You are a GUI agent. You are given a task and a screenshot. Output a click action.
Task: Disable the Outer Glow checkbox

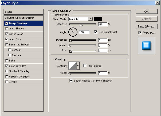[7, 34]
